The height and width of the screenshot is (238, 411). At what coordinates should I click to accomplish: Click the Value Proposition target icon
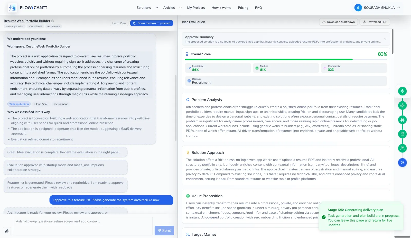click(x=188, y=196)
